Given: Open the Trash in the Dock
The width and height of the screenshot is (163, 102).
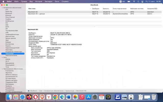Looking at the screenshot, I should [154, 97].
